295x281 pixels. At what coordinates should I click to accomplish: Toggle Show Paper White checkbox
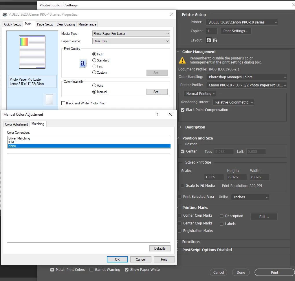(127, 270)
